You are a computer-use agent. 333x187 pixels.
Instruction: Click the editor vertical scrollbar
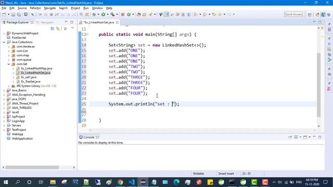pos(318,85)
